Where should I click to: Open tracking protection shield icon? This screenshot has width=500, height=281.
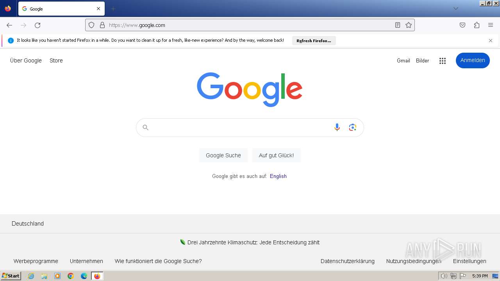pyautogui.click(x=91, y=25)
